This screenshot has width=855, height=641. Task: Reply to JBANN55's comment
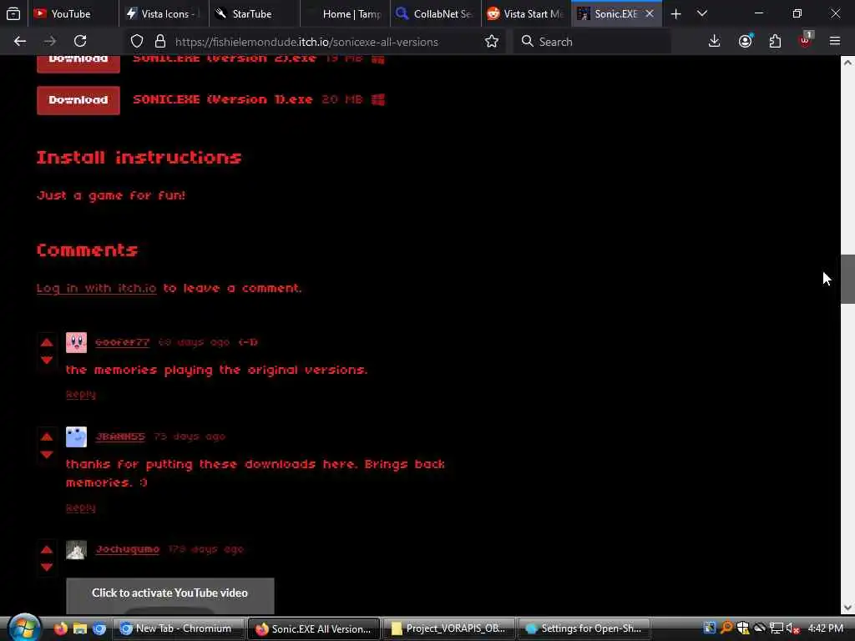tap(81, 507)
